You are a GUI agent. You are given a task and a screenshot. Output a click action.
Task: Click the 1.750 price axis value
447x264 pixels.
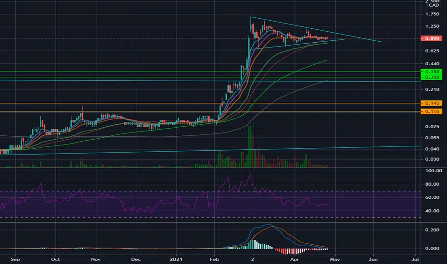point(432,14)
